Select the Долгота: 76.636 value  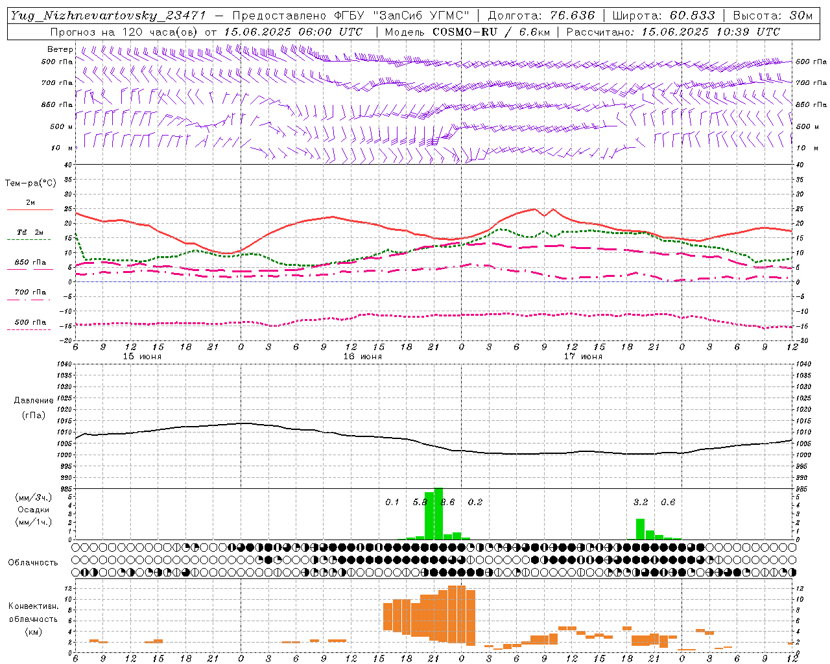click(x=541, y=16)
